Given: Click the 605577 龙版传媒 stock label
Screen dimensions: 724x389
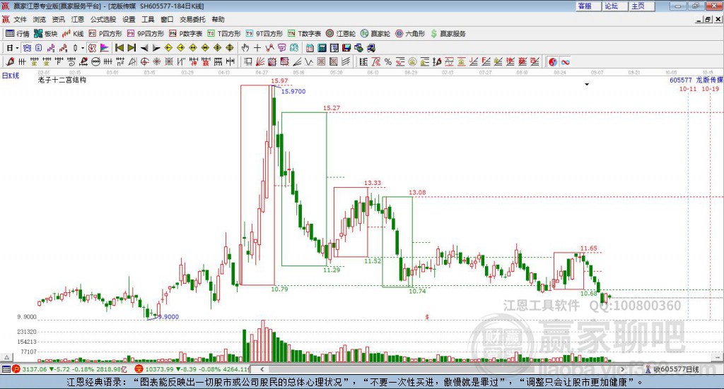Looking at the screenshot, I should pyautogui.click(x=696, y=80).
